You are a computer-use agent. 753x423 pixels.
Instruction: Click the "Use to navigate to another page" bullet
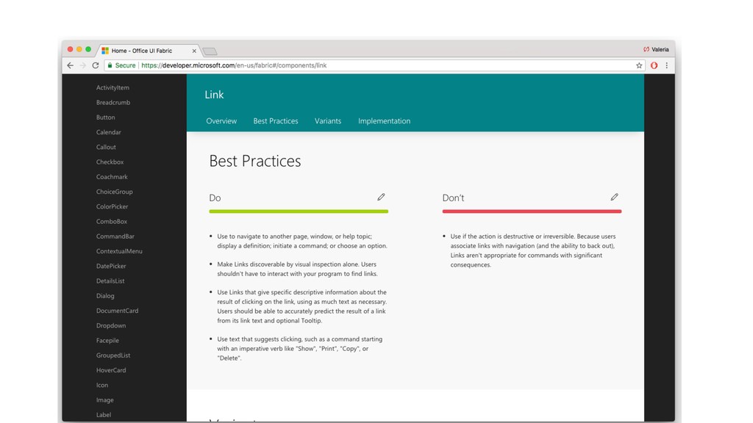tap(302, 241)
